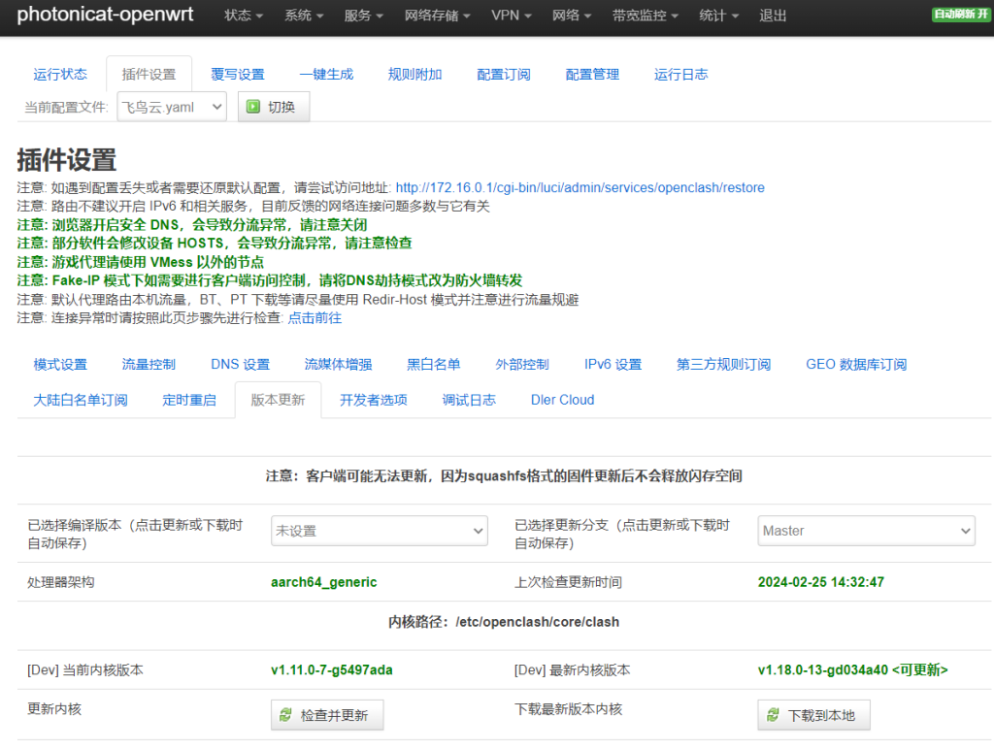Switch to the 运行状态 tab
This screenshot has width=994, height=750.
60,74
